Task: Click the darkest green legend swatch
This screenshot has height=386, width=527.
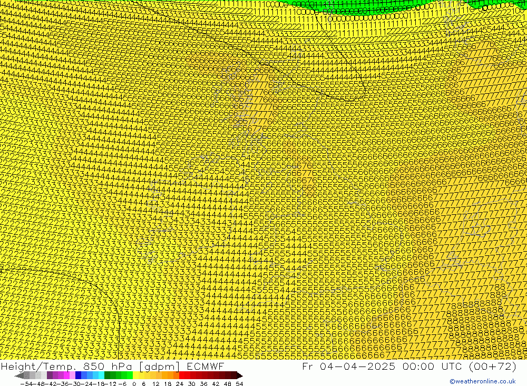Action: [x=107, y=375]
